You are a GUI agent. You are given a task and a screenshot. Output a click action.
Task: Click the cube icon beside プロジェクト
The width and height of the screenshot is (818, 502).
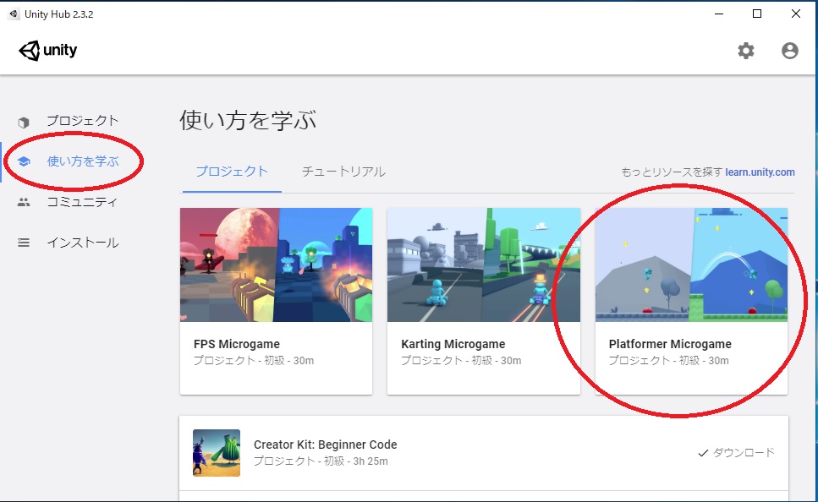24,123
